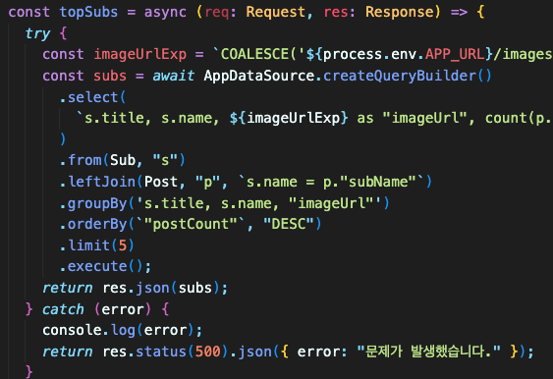Click subs inside res.json(subs)
Image resolution: width=553 pixels, height=379 pixels.
[x=194, y=288]
